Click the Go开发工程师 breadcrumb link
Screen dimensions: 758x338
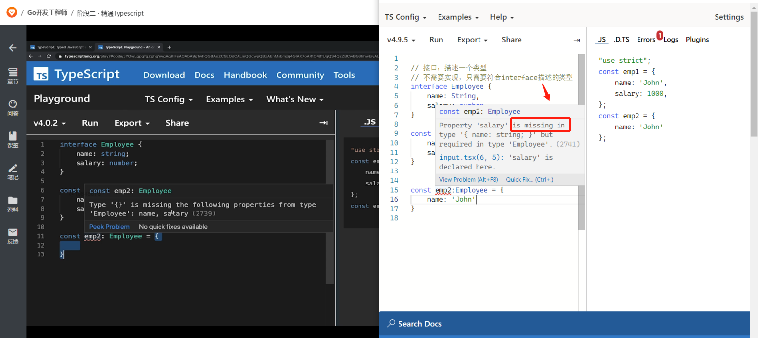[x=47, y=13]
